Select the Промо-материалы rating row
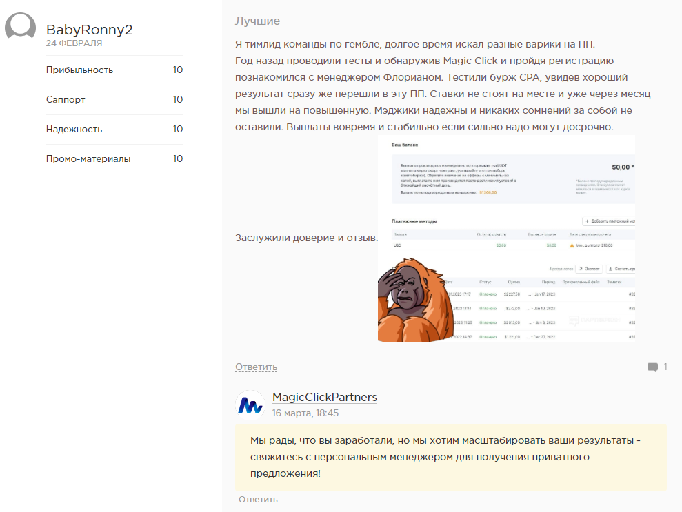 (x=114, y=158)
